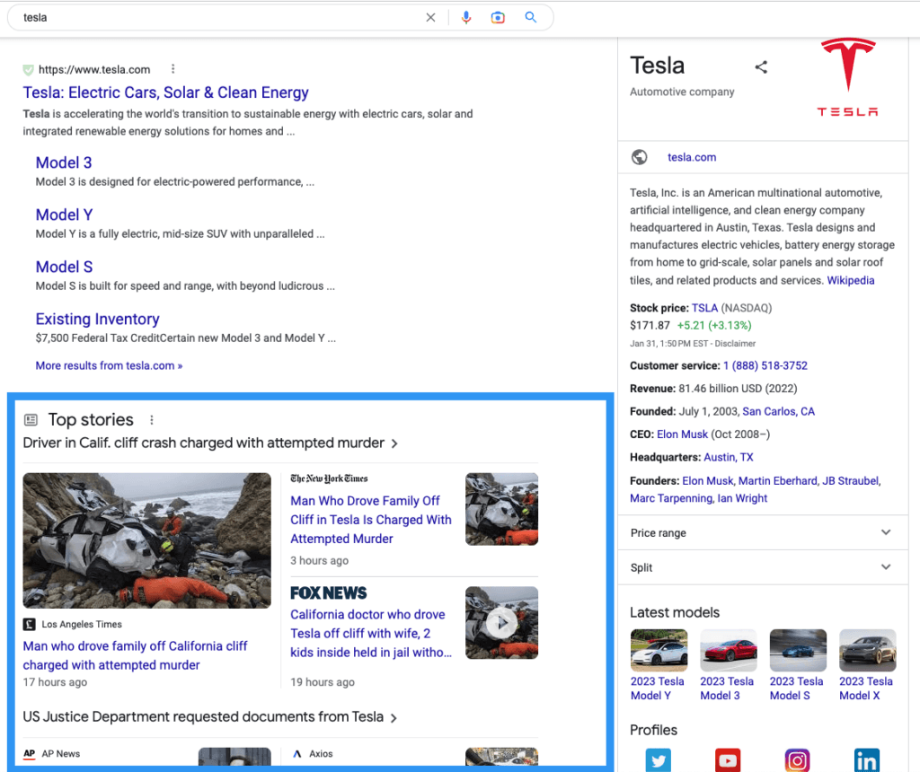This screenshot has height=772, width=920.
Task: Play the Fox News video thumbnail
Action: click(x=501, y=622)
